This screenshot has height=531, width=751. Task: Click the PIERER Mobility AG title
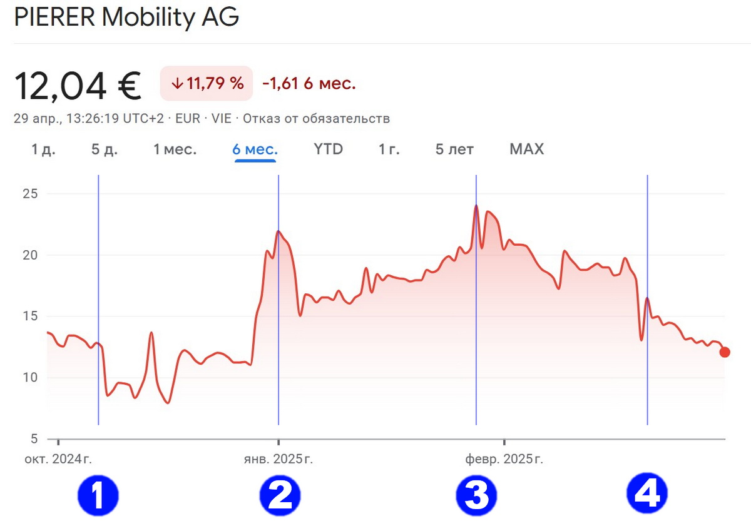click(x=126, y=18)
